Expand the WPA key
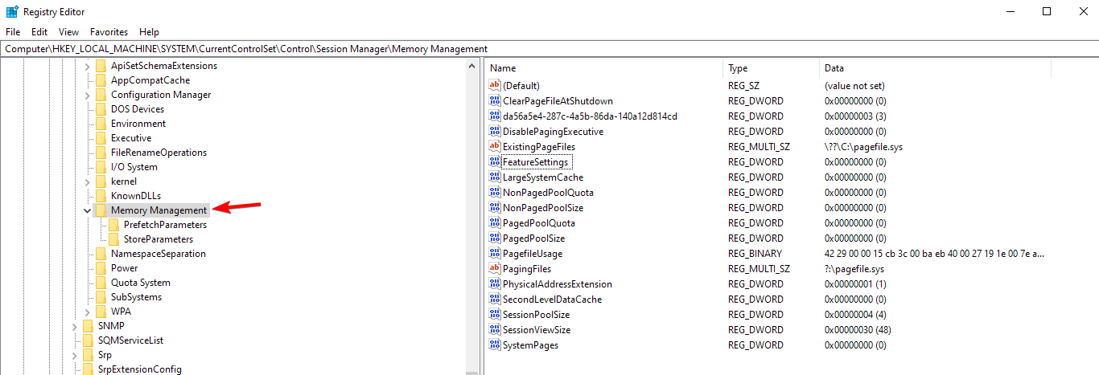1099x375 pixels. coord(88,312)
